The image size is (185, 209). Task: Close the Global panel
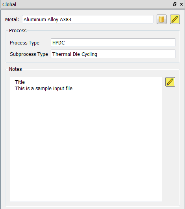pos(181,4)
